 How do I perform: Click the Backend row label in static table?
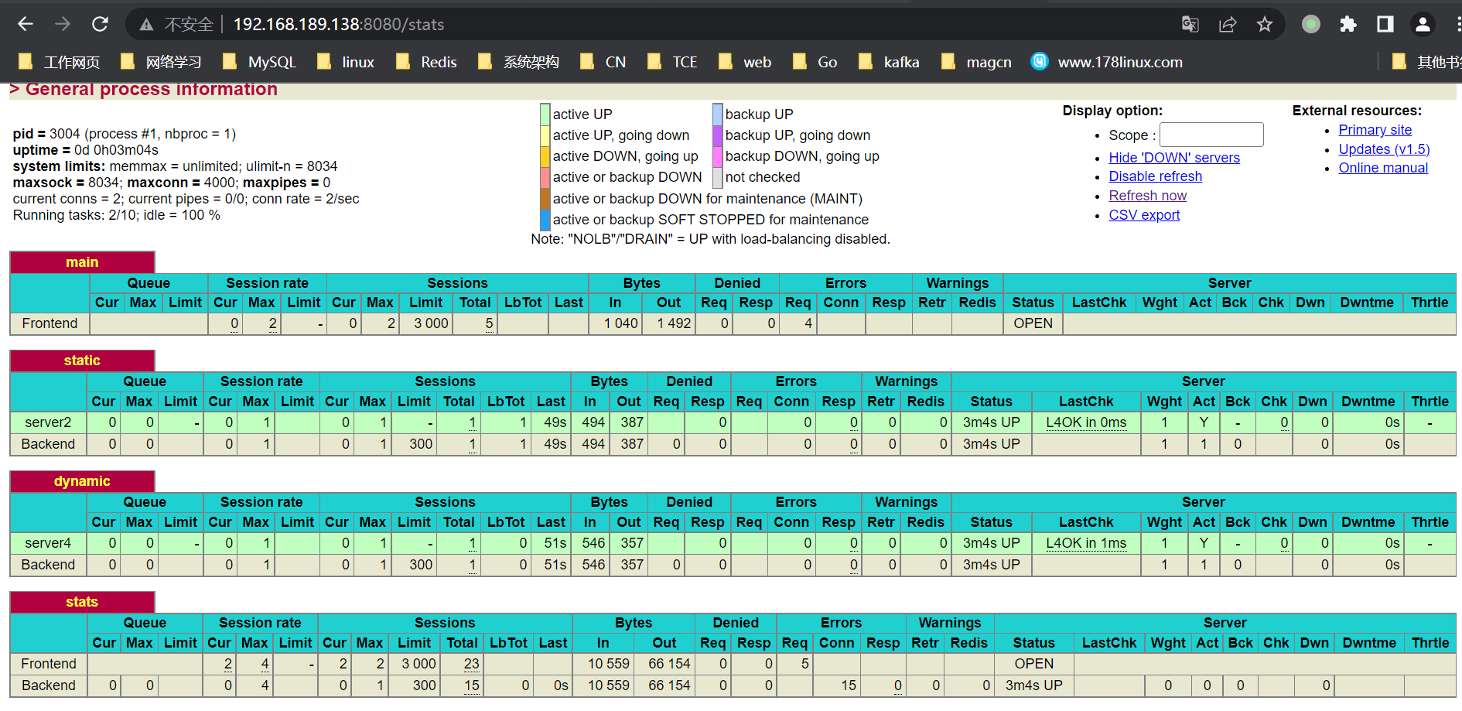tap(48, 444)
